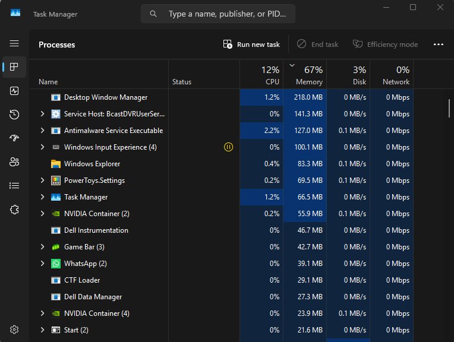The width and height of the screenshot is (454, 342).
Task: Click the vertical scrollbar thumb
Action: [449, 108]
